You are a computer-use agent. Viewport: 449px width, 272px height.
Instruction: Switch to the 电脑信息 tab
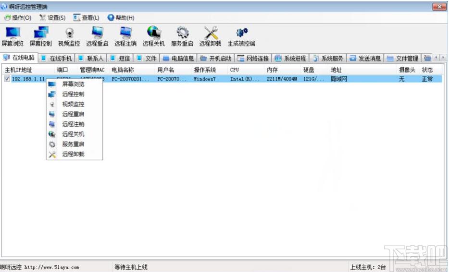[x=178, y=59]
